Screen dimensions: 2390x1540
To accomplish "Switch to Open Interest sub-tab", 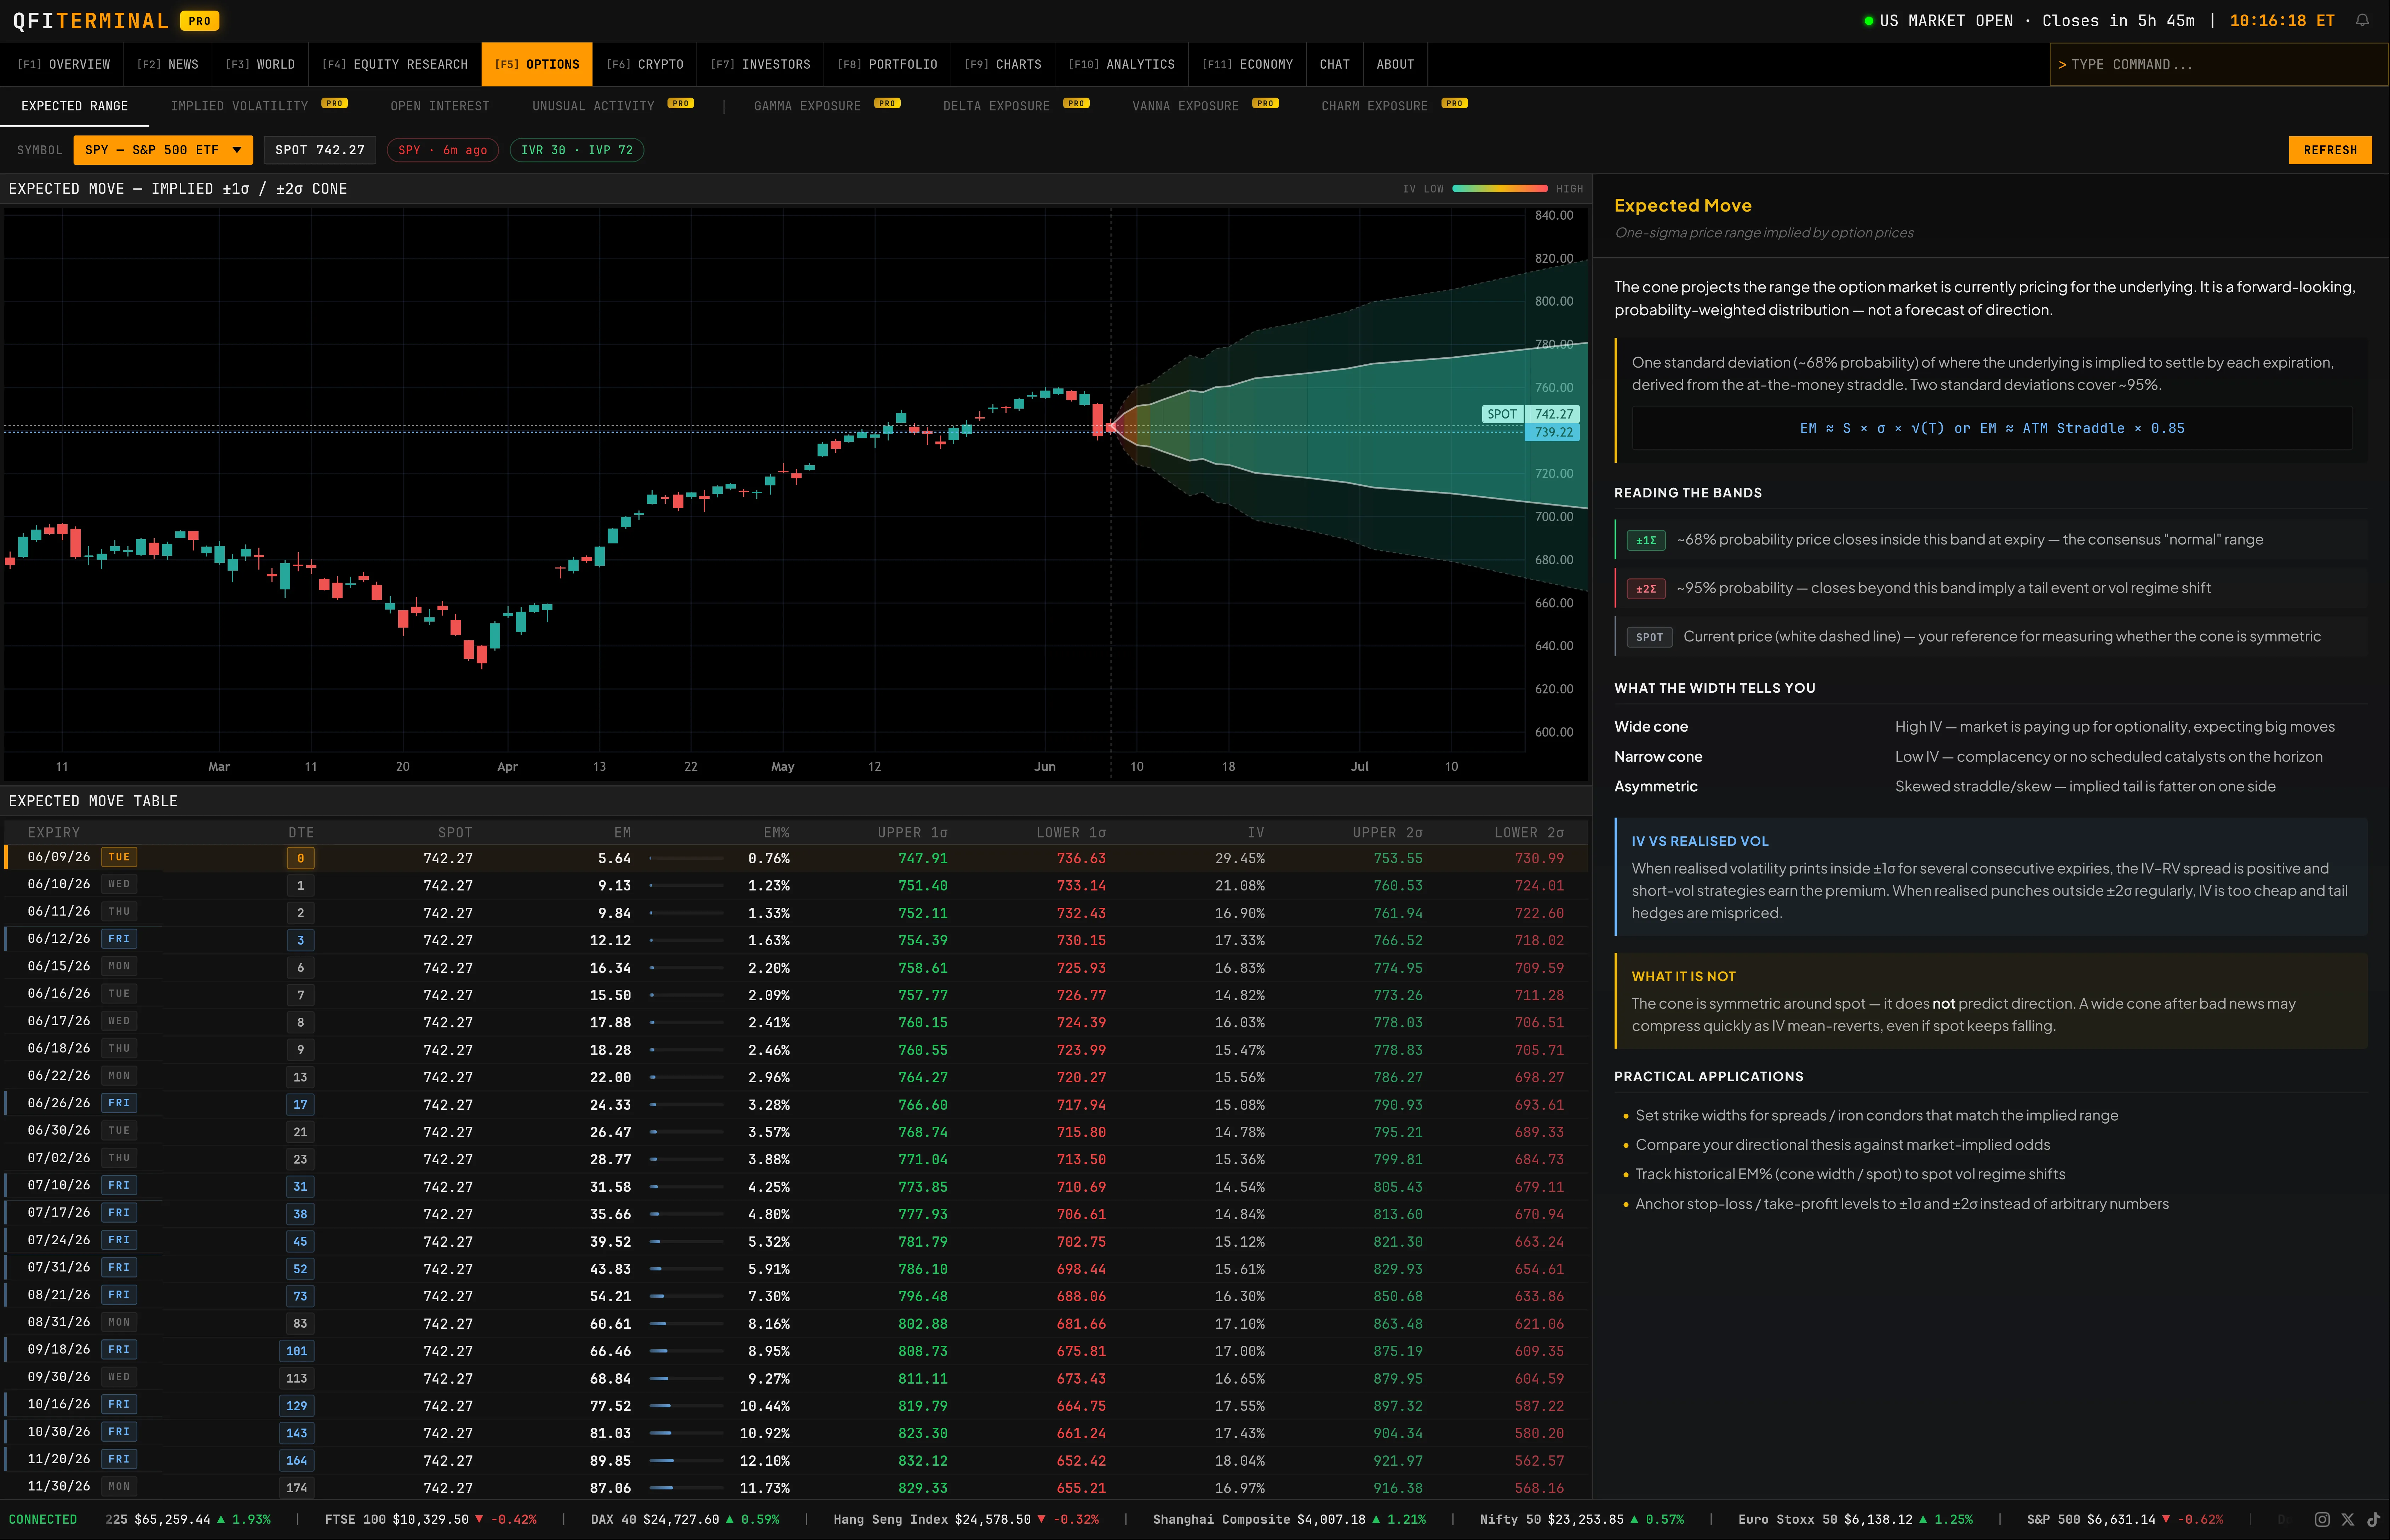I will tap(440, 106).
